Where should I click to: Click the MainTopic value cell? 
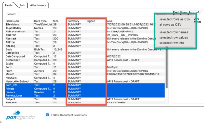click(x=112, y=67)
